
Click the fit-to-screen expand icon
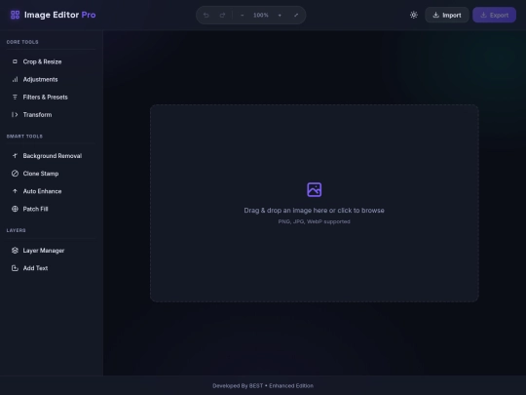click(296, 15)
